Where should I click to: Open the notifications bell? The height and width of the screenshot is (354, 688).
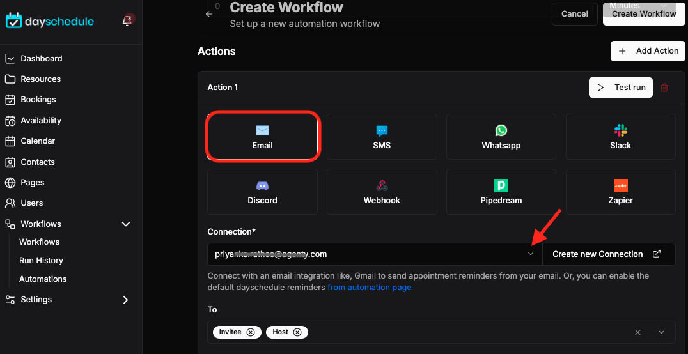(127, 20)
